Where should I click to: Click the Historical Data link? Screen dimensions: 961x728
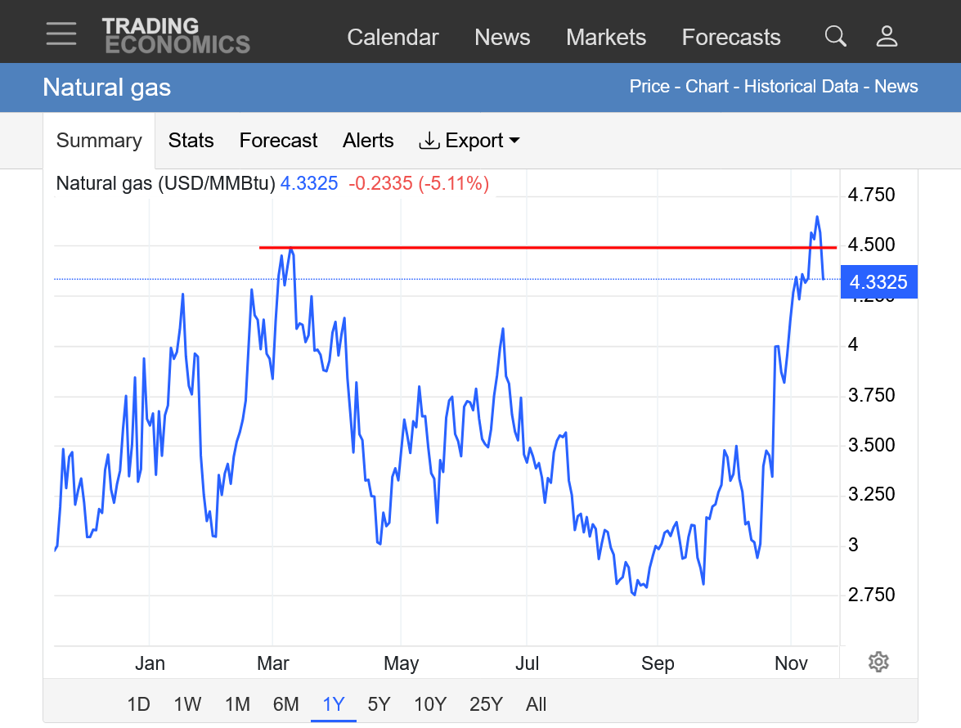point(801,87)
